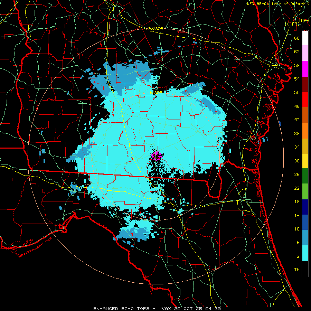Image resolution: width=311 pixels, height=311 pixels.
Task: Click the 'ENHANCED ECHO TOPS' caption text
Action: 121,309
